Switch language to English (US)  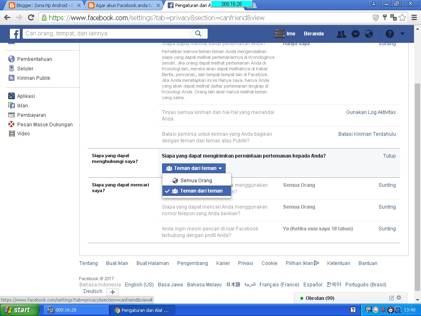point(139,285)
